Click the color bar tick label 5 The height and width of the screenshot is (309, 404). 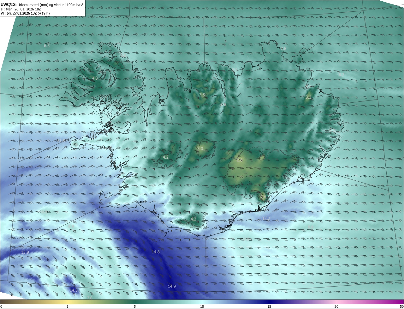tap(135, 306)
